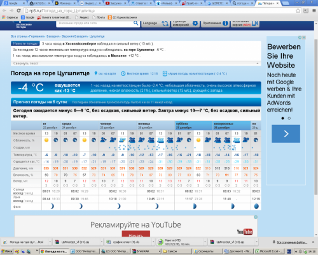
Task: Open dropdown arrow for график xls download
Action: pyautogui.click(x=153, y=242)
